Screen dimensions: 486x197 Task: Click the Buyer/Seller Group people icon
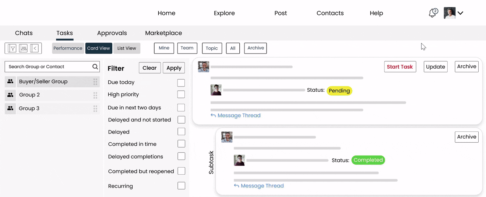tap(10, 81)
